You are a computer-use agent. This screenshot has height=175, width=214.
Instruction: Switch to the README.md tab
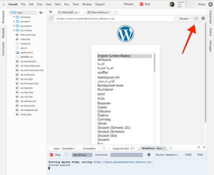pyautogui.click(x=68, y=12)
